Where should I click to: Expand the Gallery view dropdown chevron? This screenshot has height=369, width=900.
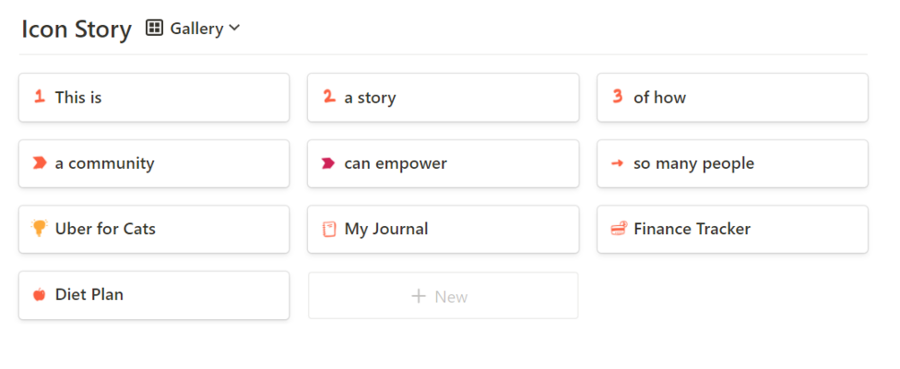[x=235, y=29]
